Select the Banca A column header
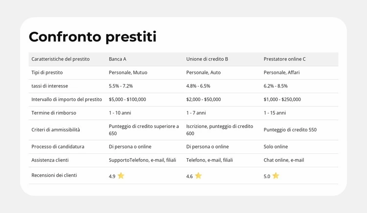The height and width of the screenshot is (213, 367). point(117,59)
